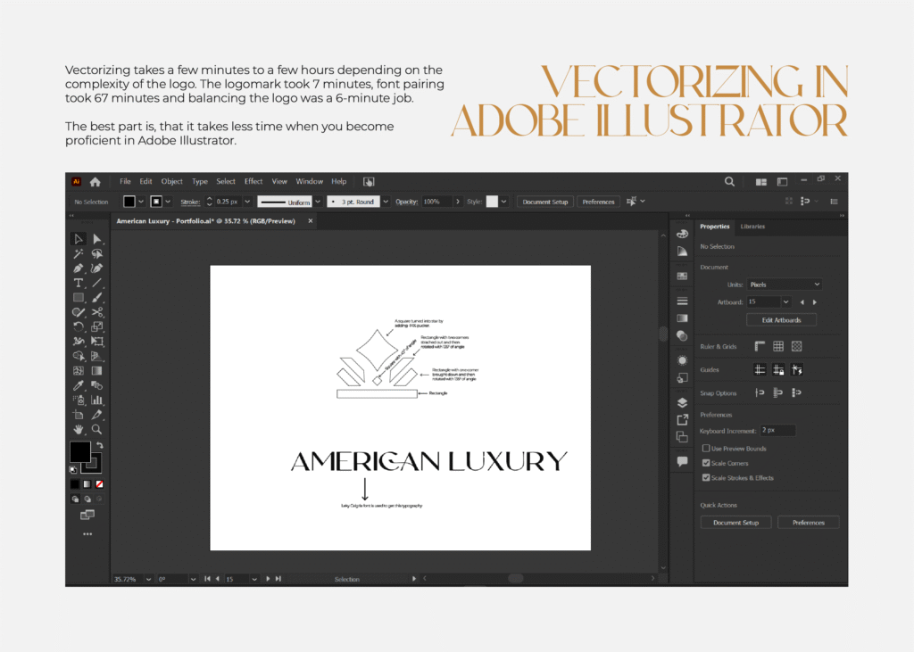This screenshot has width=914, height=652.
Task: Choose the Zoom tool
Action: click(96, 429)
